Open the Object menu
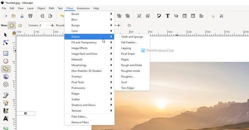 click(41, 8)
